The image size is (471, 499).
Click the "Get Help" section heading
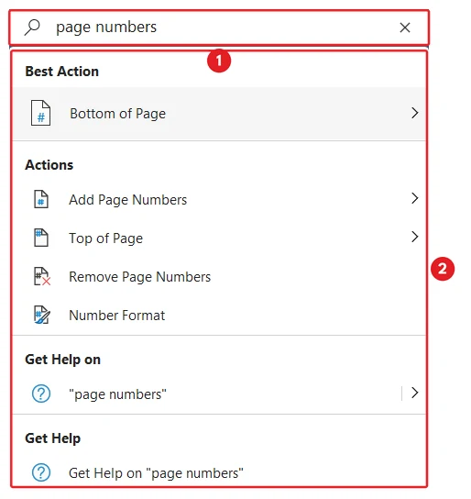tap(53, 438)
